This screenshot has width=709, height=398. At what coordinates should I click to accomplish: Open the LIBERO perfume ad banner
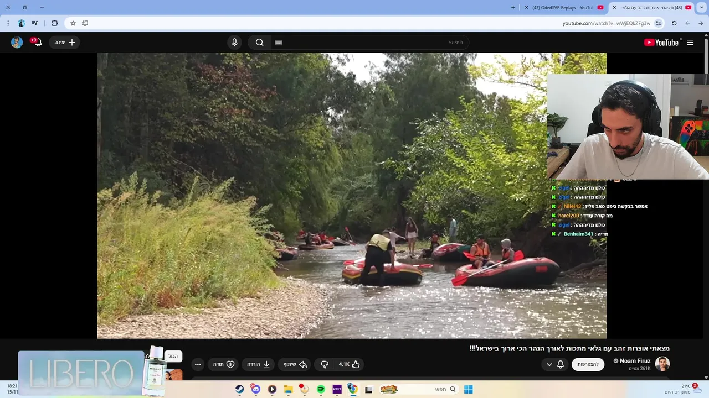[x=92, y=373]
